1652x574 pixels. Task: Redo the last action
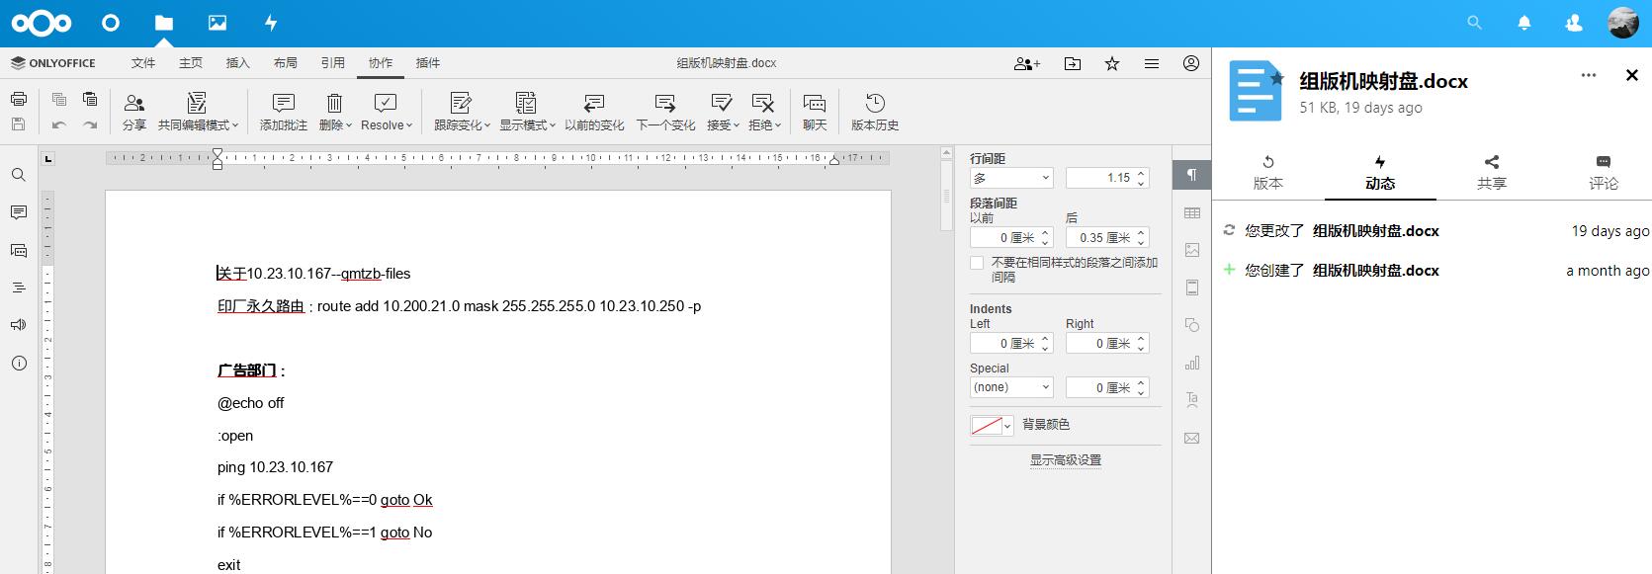click(90, 124)
